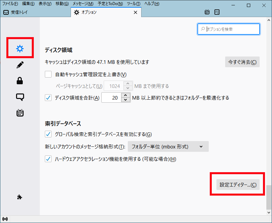Open the Calendar category in sidebar
The height and width of the screenshot is (223, 272).
pyautogui.click(x=20, y=113)
